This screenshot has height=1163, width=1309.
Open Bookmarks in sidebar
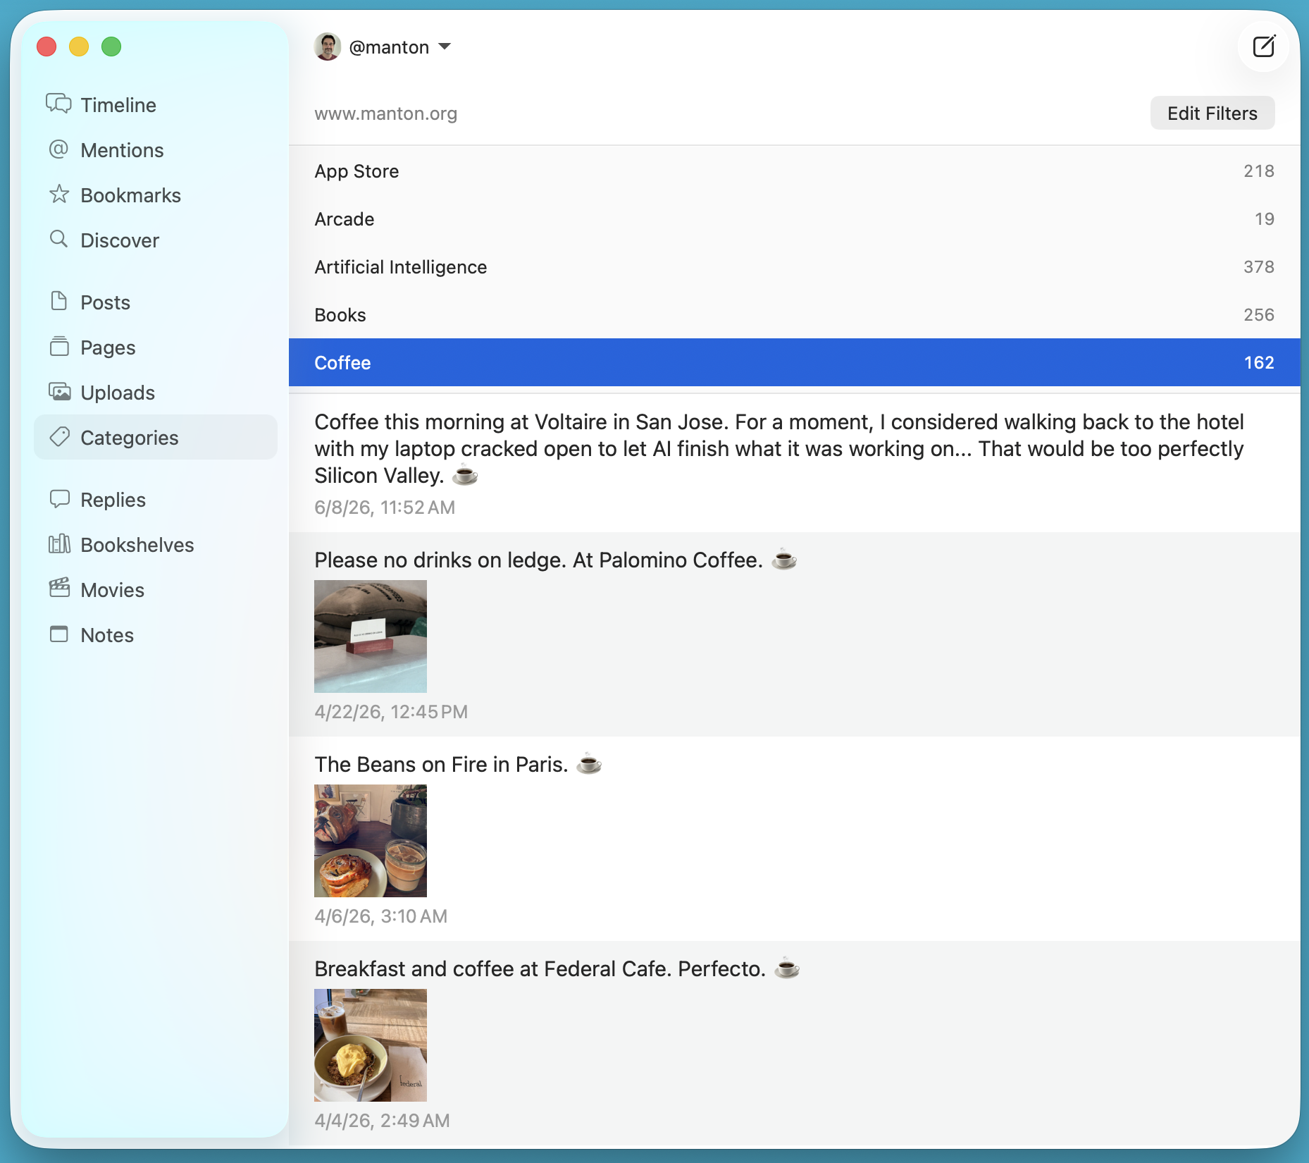pos(130,195)
